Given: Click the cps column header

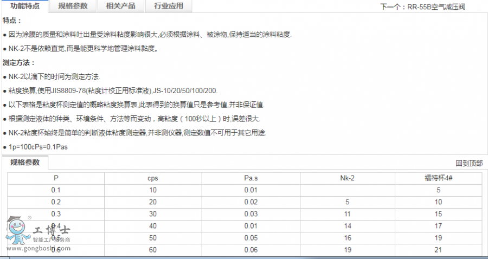Looking at the screenshot, I should click(x=153, y=178).
